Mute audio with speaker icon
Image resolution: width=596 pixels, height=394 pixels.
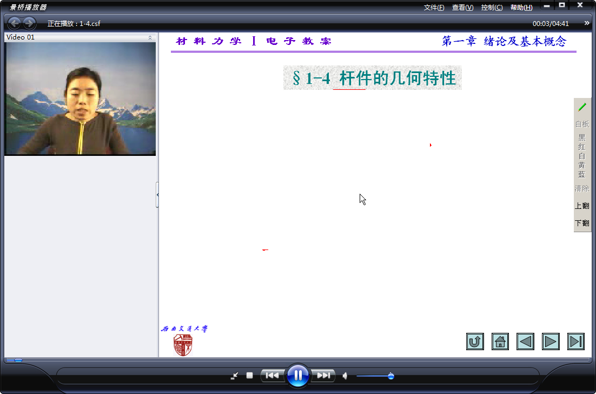pos(345,376)
